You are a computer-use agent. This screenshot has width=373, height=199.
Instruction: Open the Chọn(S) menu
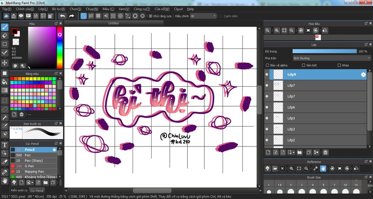coord(75,9)
